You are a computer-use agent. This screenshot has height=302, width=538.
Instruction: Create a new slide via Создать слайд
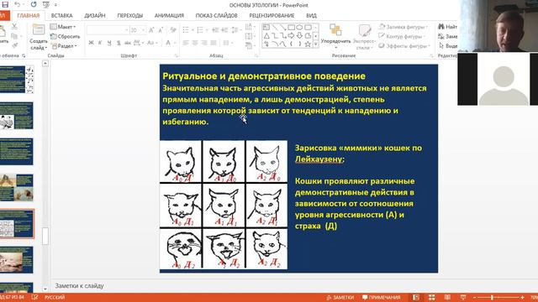(x=39, y=37)
